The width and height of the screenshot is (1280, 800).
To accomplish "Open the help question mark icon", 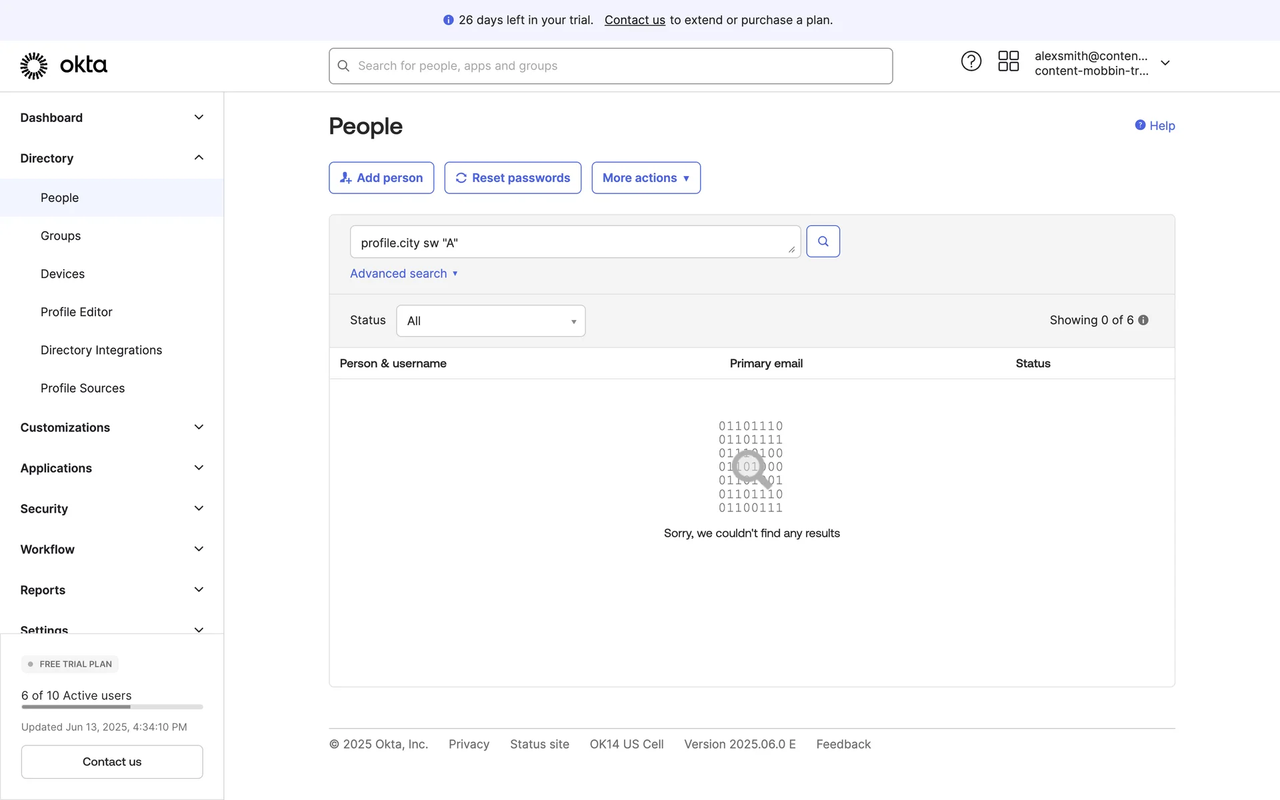I will 971,61.
